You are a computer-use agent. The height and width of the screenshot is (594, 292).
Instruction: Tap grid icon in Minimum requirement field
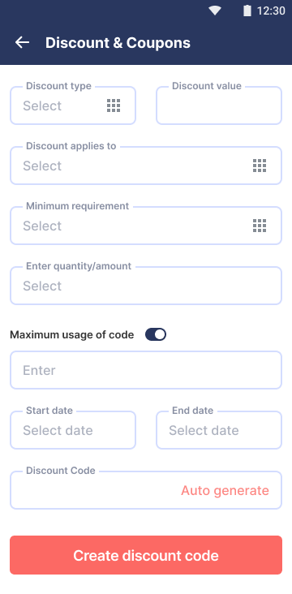[x=260, y=226]
